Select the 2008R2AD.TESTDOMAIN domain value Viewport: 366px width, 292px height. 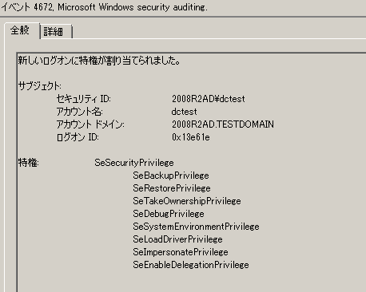tap(223, 124)
